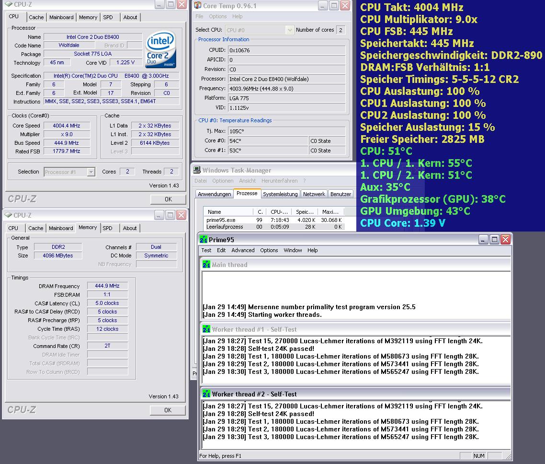Viewport: 545px width, 464px height.
Task: Click the Worker thread #1 icon
Action: pyautogui.click(x=206, y=329)
